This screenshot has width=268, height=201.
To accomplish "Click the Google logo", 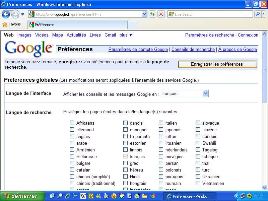I will 29,49.
